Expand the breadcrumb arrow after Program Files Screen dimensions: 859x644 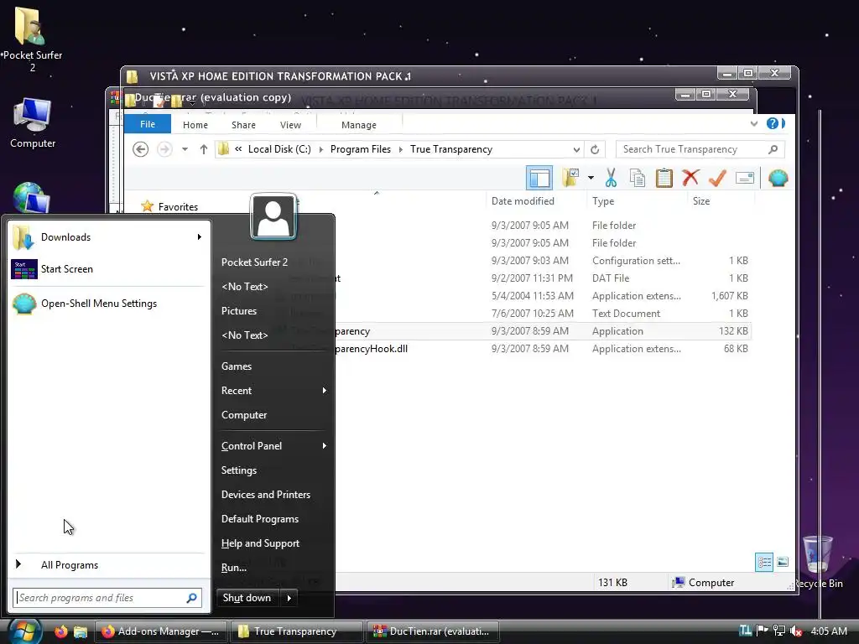click(400, 149)
